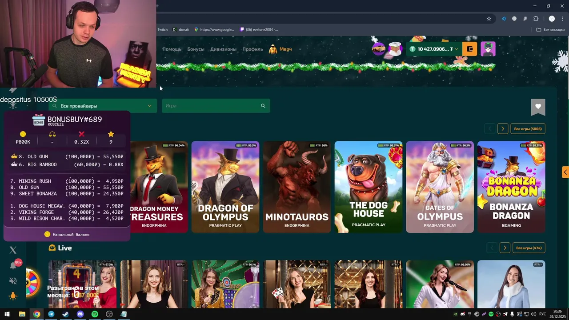Click the chimney gift icon in header

pyautogui.click(x=395, y=49)
